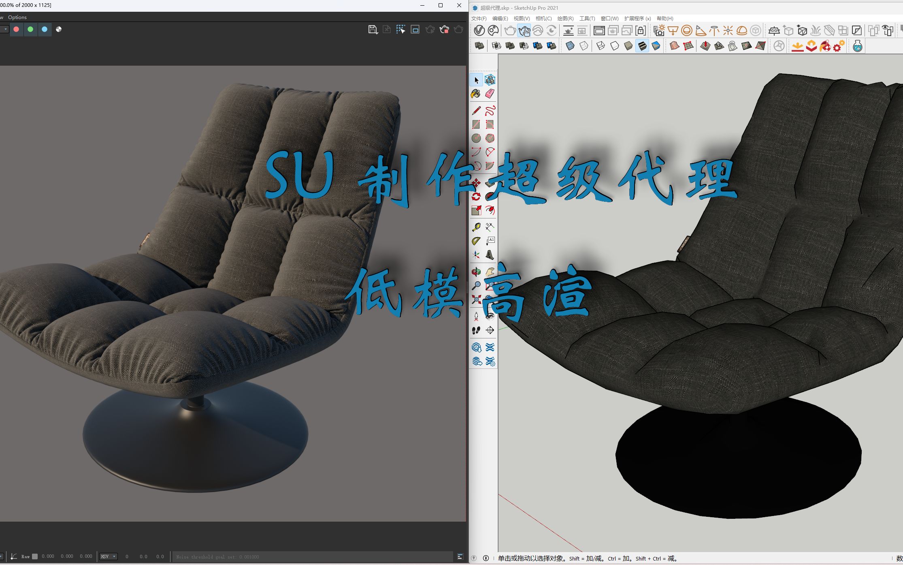Enable Wireframe face style
Screen dimensions: 903x565
(601, 46)
